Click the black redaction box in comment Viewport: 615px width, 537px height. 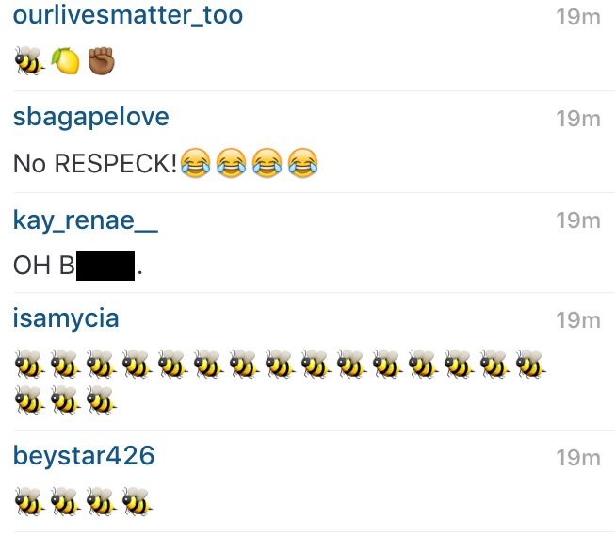105,266
